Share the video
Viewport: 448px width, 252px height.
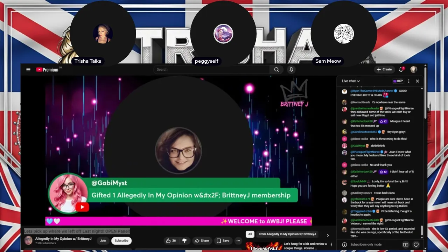[202, 241]
